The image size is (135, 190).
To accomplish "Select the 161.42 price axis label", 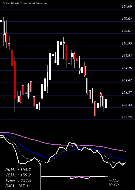I will 127,80.
